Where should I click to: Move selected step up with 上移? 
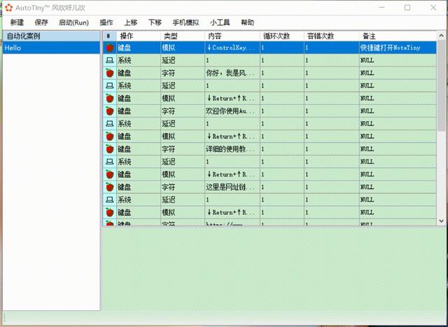click(x=131, y=22)
